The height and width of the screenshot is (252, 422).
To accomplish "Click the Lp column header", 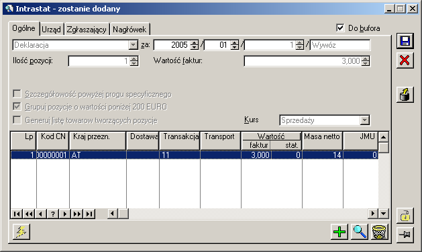I will [x=23, y=140].
